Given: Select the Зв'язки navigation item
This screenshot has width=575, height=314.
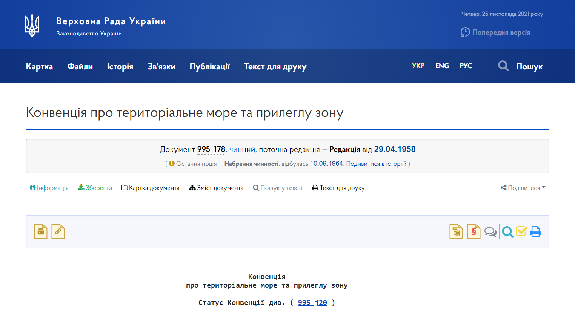Looking at the screenshot, I should tap(161, 67).
